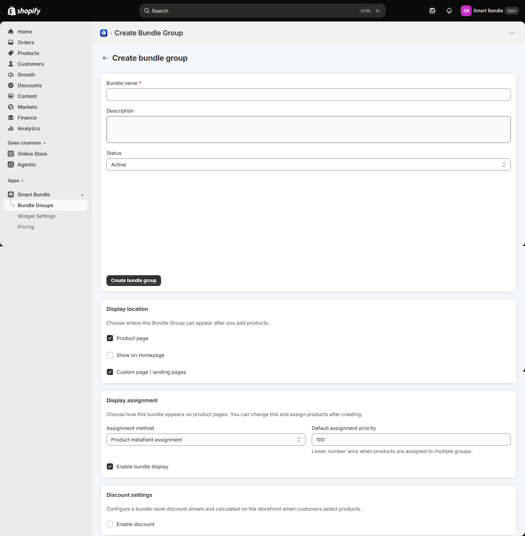Uncheck Custom page / landing pages
Screen dimensions: 525x536
pos(110,372)
